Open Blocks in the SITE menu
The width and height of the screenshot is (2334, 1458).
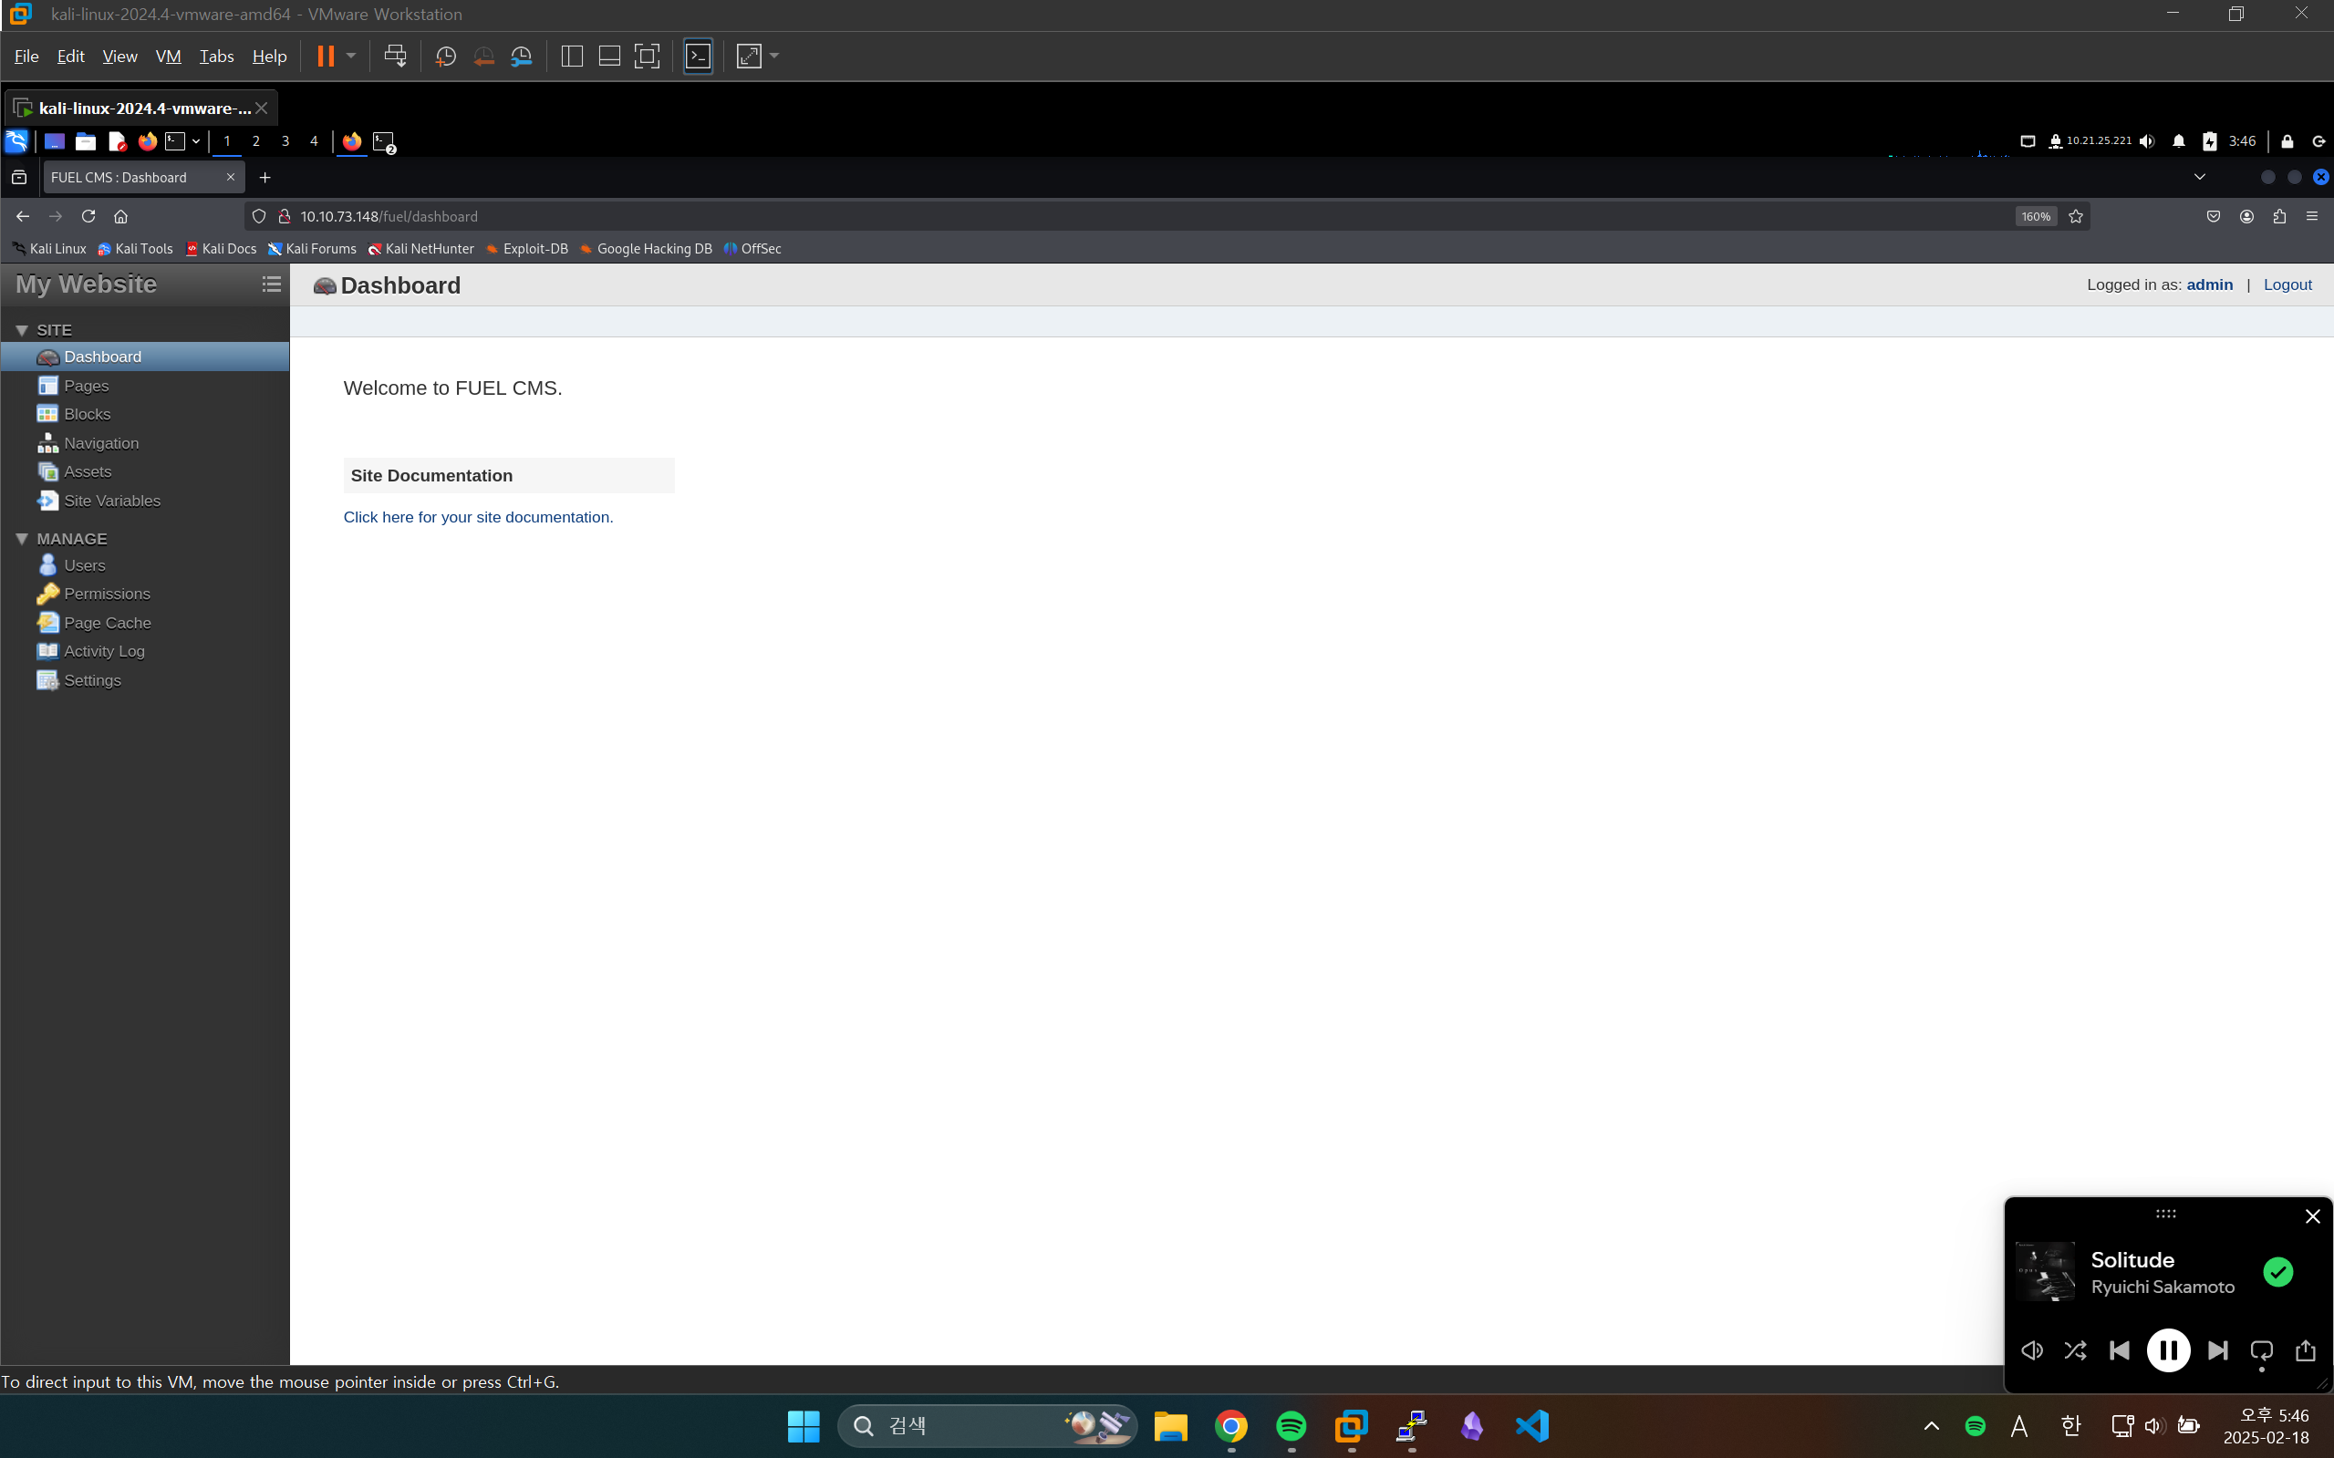pos(87,414)
